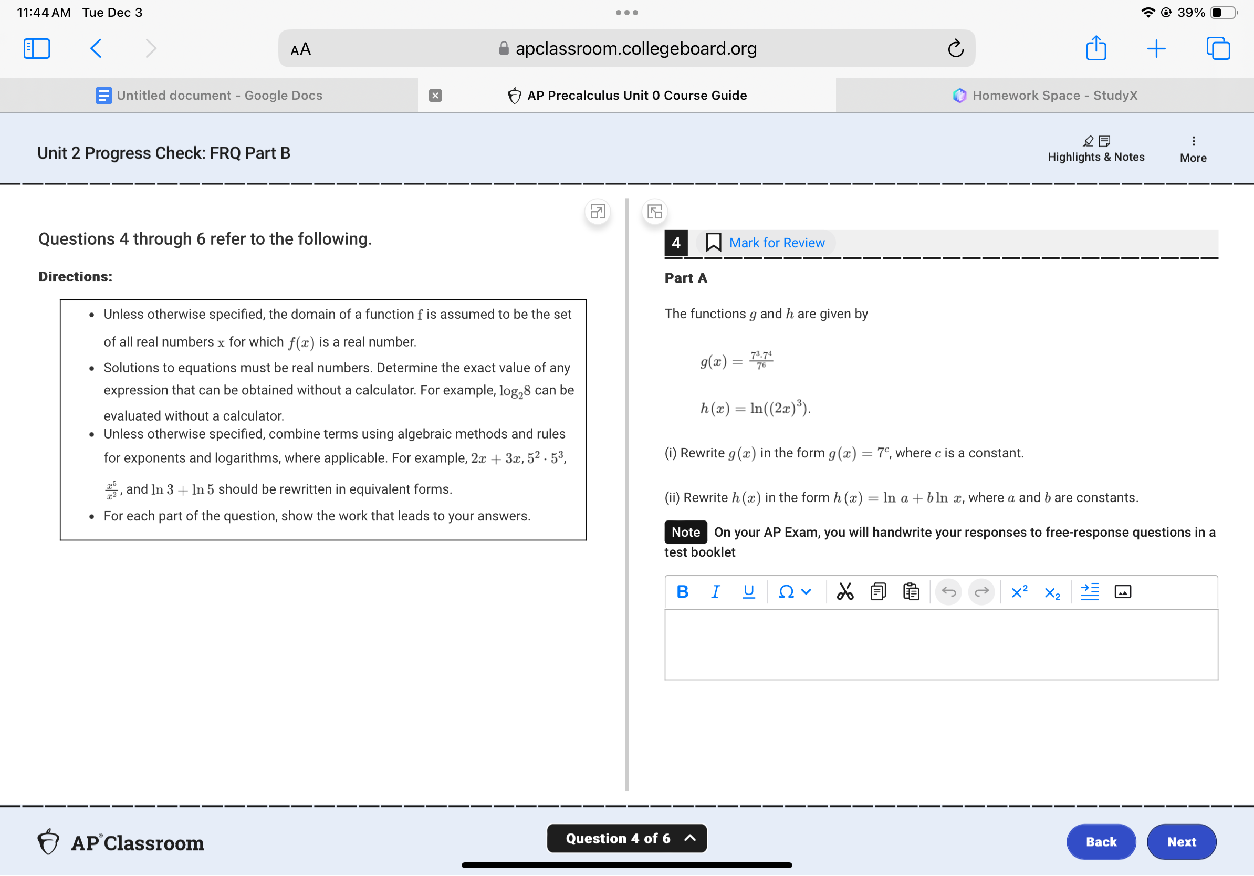Open Highlights & Notes tool
The width and height of the screenshot is (1254, 876).
click(x=1095, y=149)
